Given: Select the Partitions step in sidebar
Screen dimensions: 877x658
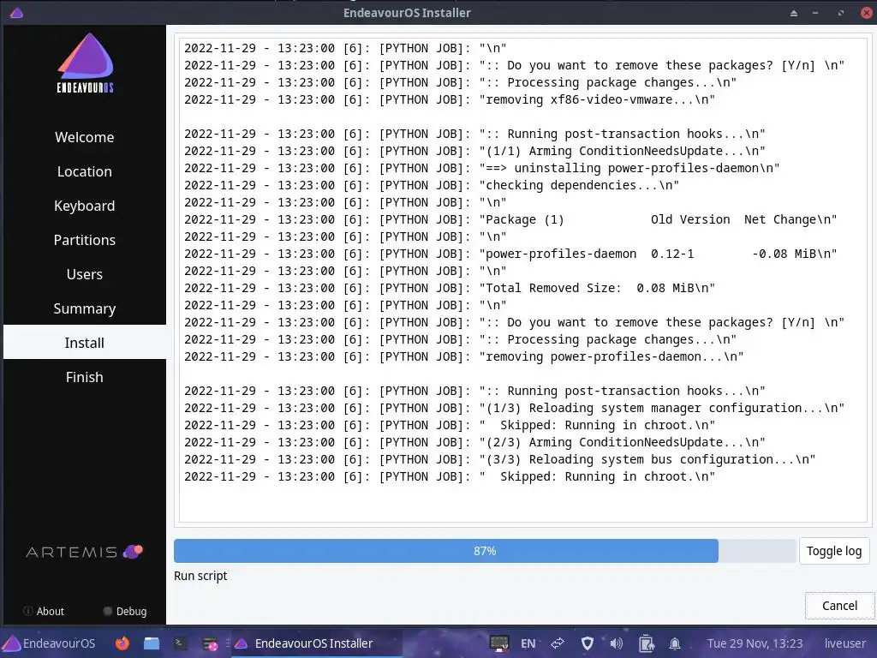Looking at the screenshot, I should point(85,240).
